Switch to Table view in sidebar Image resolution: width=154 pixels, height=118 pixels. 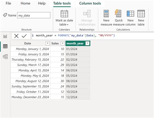click(x=5, y=46)
